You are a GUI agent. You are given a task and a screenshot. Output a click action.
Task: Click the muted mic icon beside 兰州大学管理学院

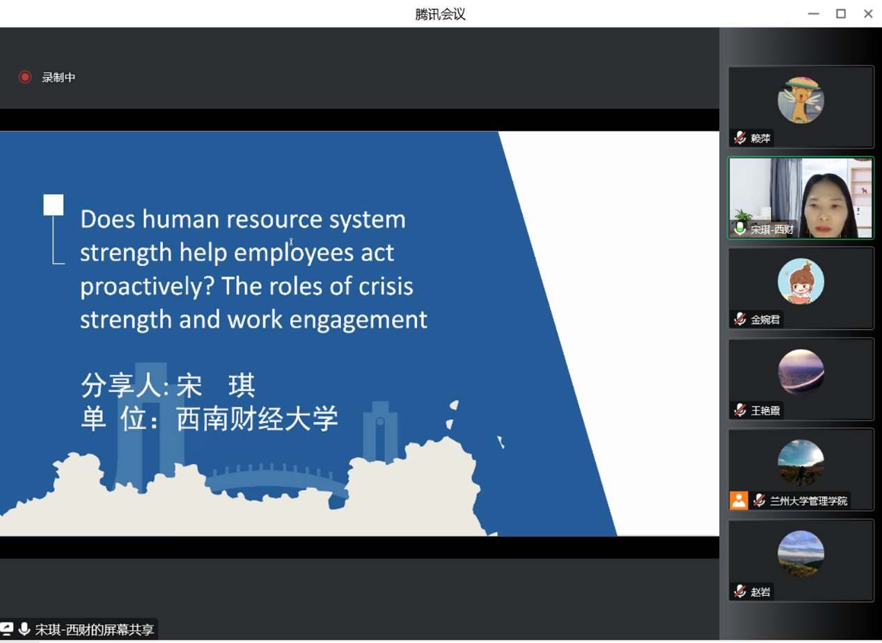pyautogui.click(x=759, y=500)
